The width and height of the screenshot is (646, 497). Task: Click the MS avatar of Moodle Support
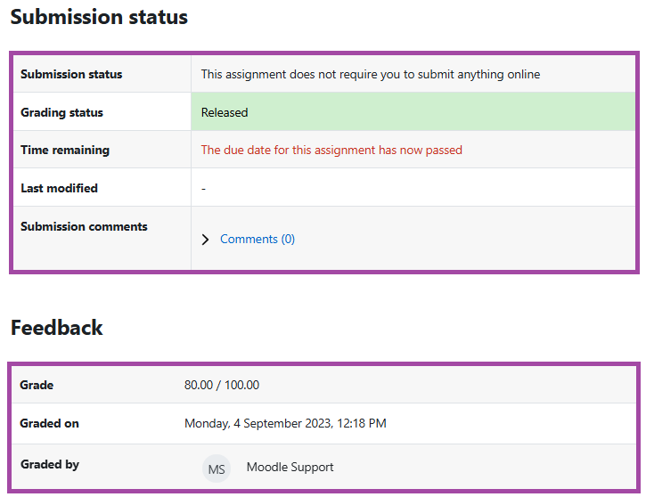[217, 468]
